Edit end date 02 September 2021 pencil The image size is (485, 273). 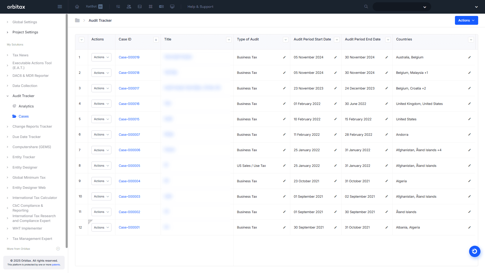point(386,196)
